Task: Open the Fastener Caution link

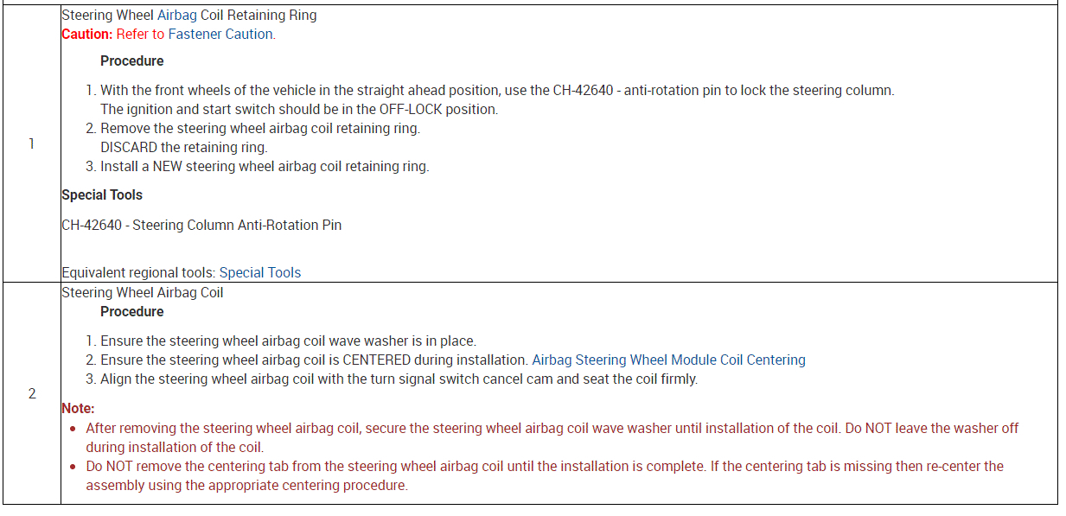Action: coord(221,34)
